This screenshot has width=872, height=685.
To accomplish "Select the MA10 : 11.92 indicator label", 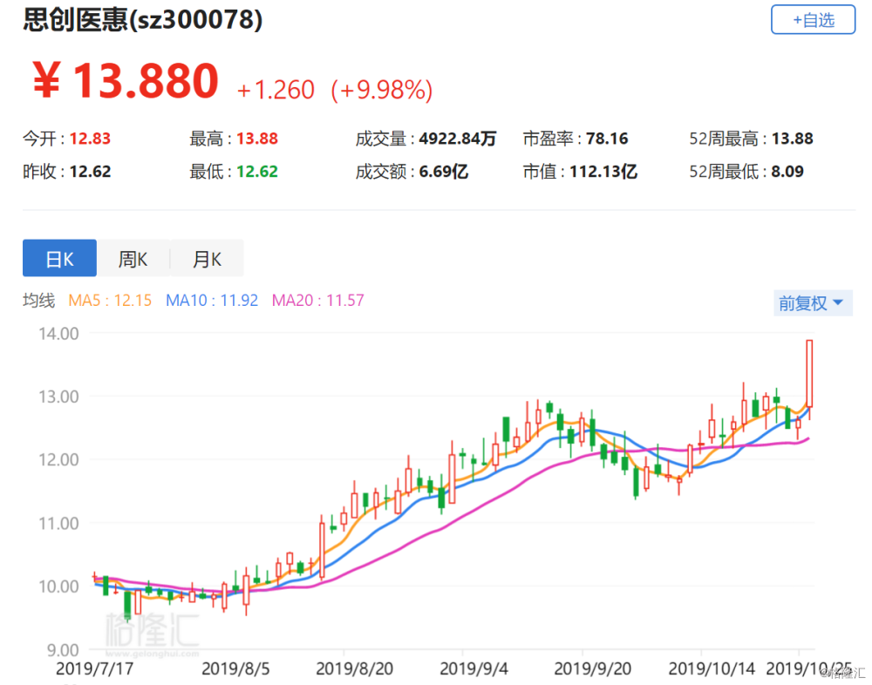I will tap(212, 301).
